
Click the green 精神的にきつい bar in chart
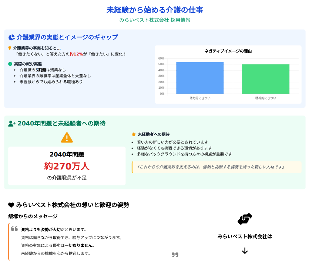tap(266, 79)
